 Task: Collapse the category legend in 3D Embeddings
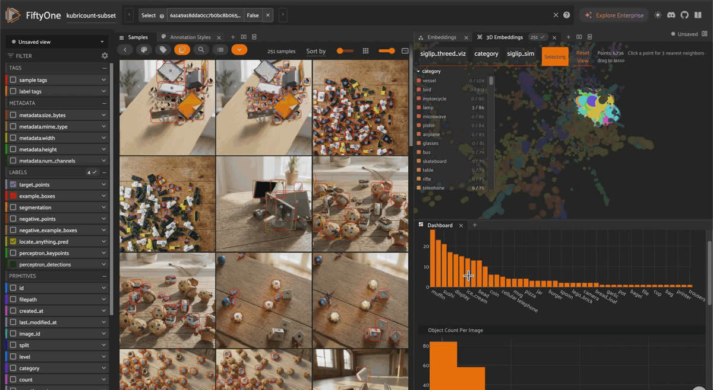coord(418,71)
